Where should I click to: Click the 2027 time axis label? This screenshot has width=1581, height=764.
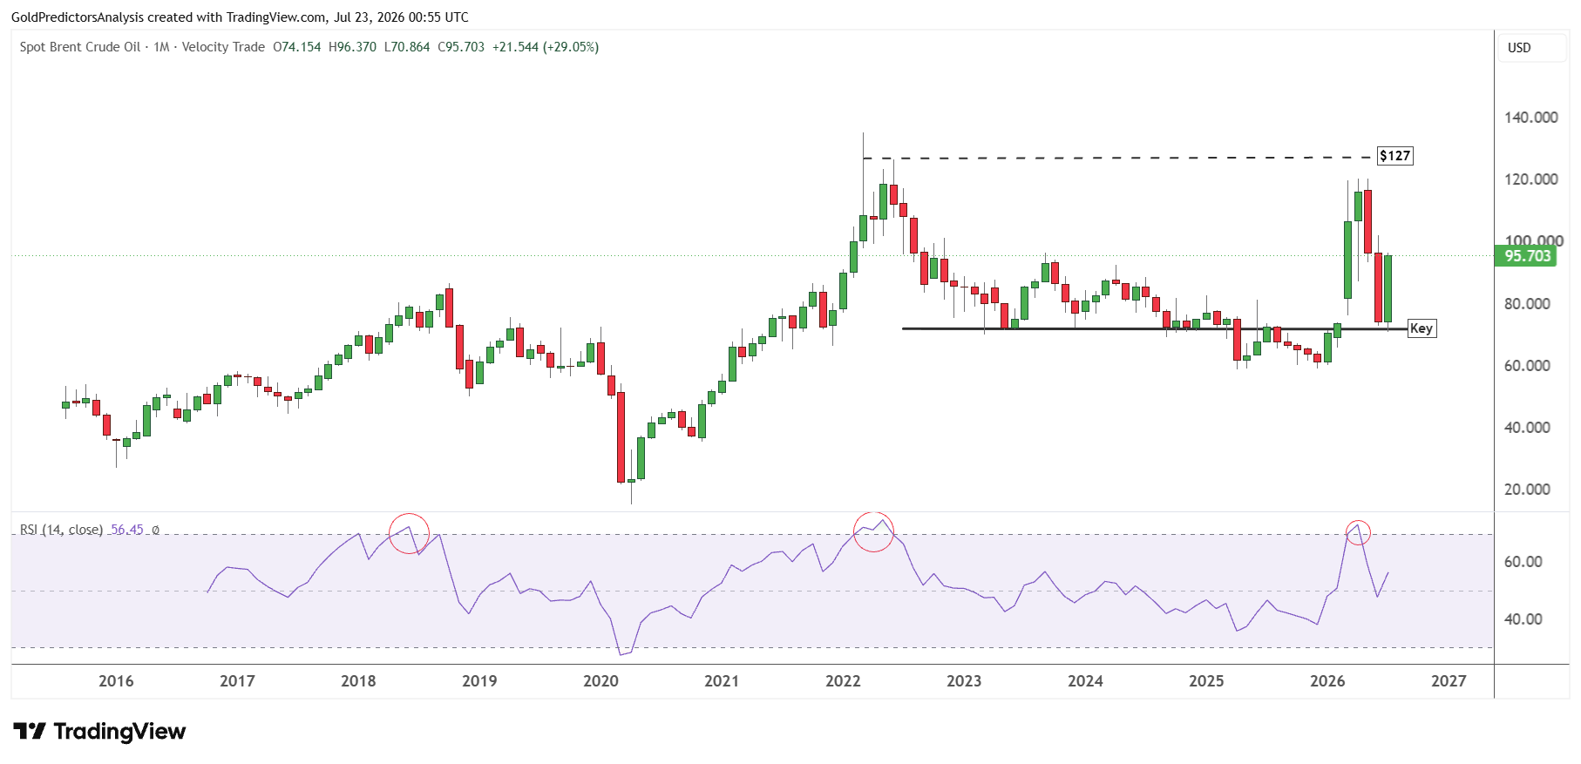(x=1449, y=681)
